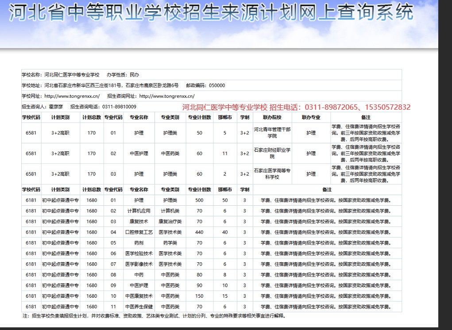Click plan number 500 in 6181 护理 row

click(x=199, y=200)
